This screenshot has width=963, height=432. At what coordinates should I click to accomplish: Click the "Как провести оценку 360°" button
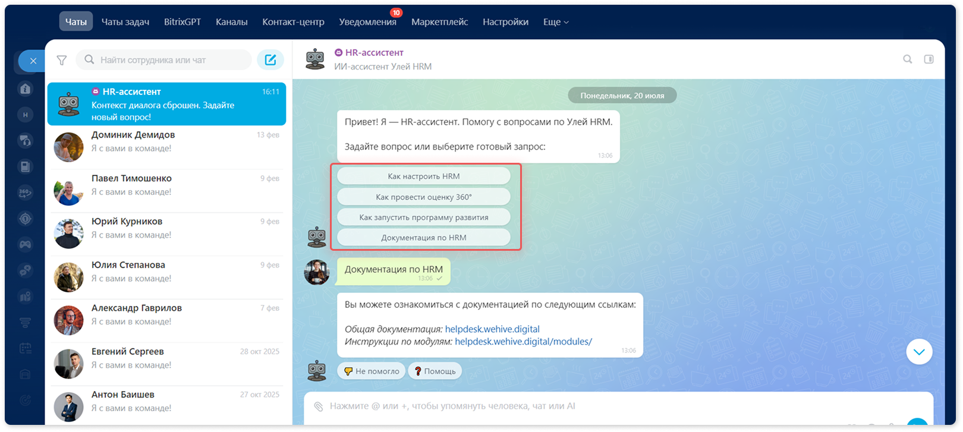coord(424,197)
